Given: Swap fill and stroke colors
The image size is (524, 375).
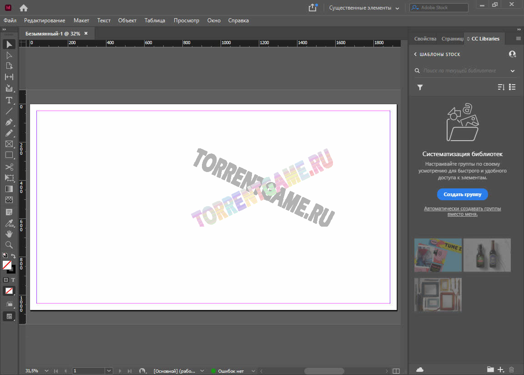Looking at the screenshot, I should (13, 256).
